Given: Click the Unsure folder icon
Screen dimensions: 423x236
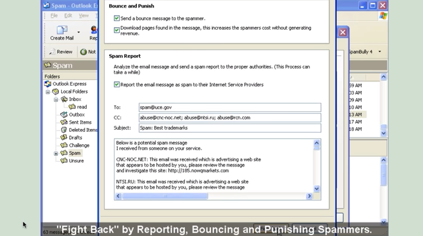Looking at the screenshot, I should click(x=64, y=161).
